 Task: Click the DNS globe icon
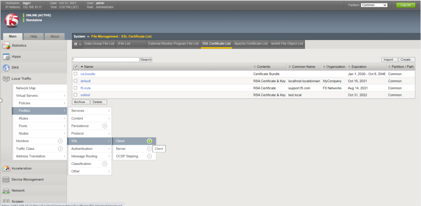coord(6,68)
